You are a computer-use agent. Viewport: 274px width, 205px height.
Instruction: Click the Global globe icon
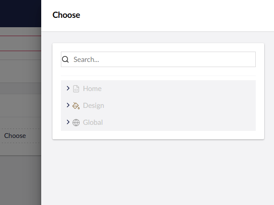(76, 122)
